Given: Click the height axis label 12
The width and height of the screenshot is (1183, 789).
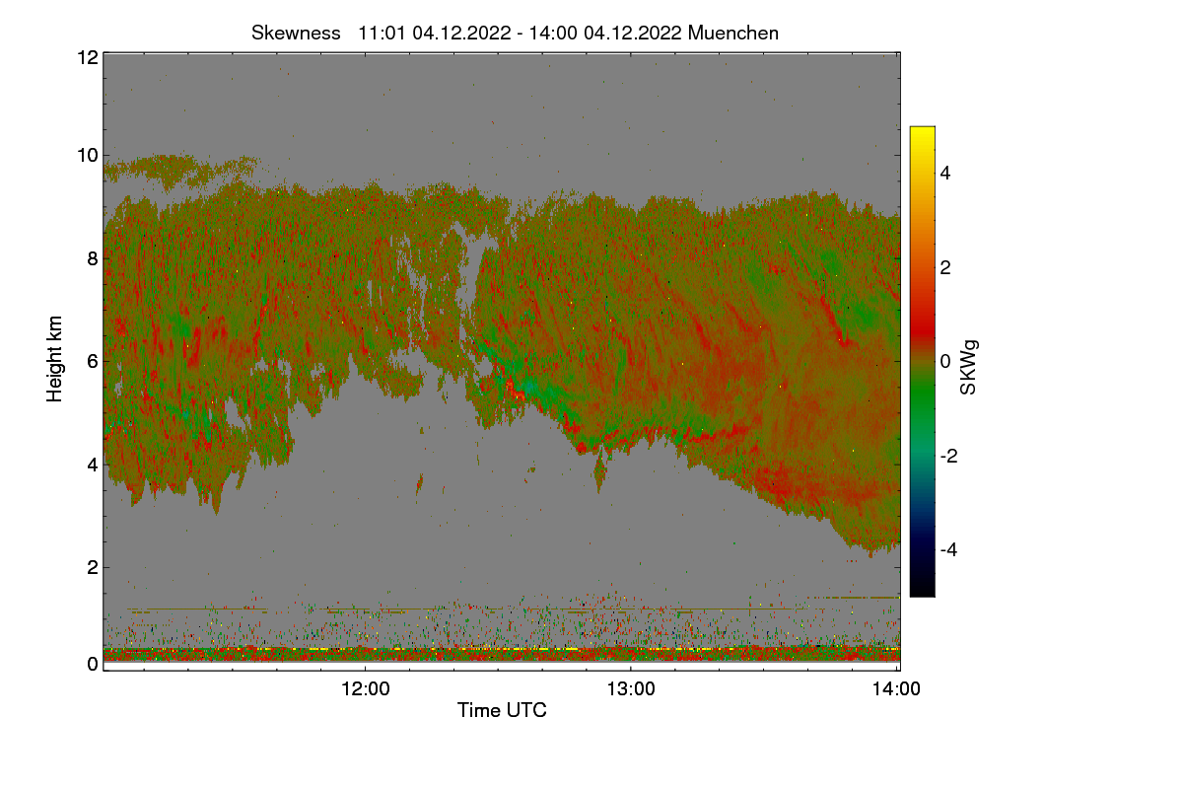Looking at the screenshot, I should coord(86,57).
